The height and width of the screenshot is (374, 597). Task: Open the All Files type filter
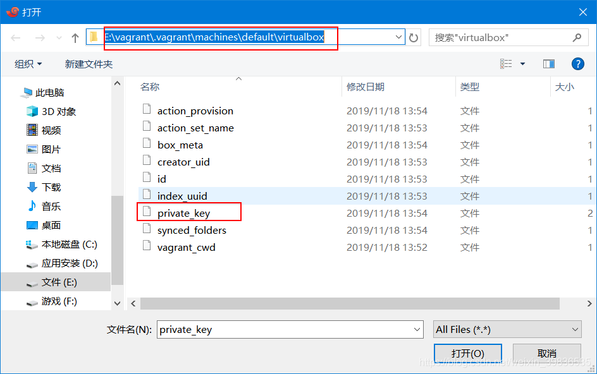click(508, 330)
